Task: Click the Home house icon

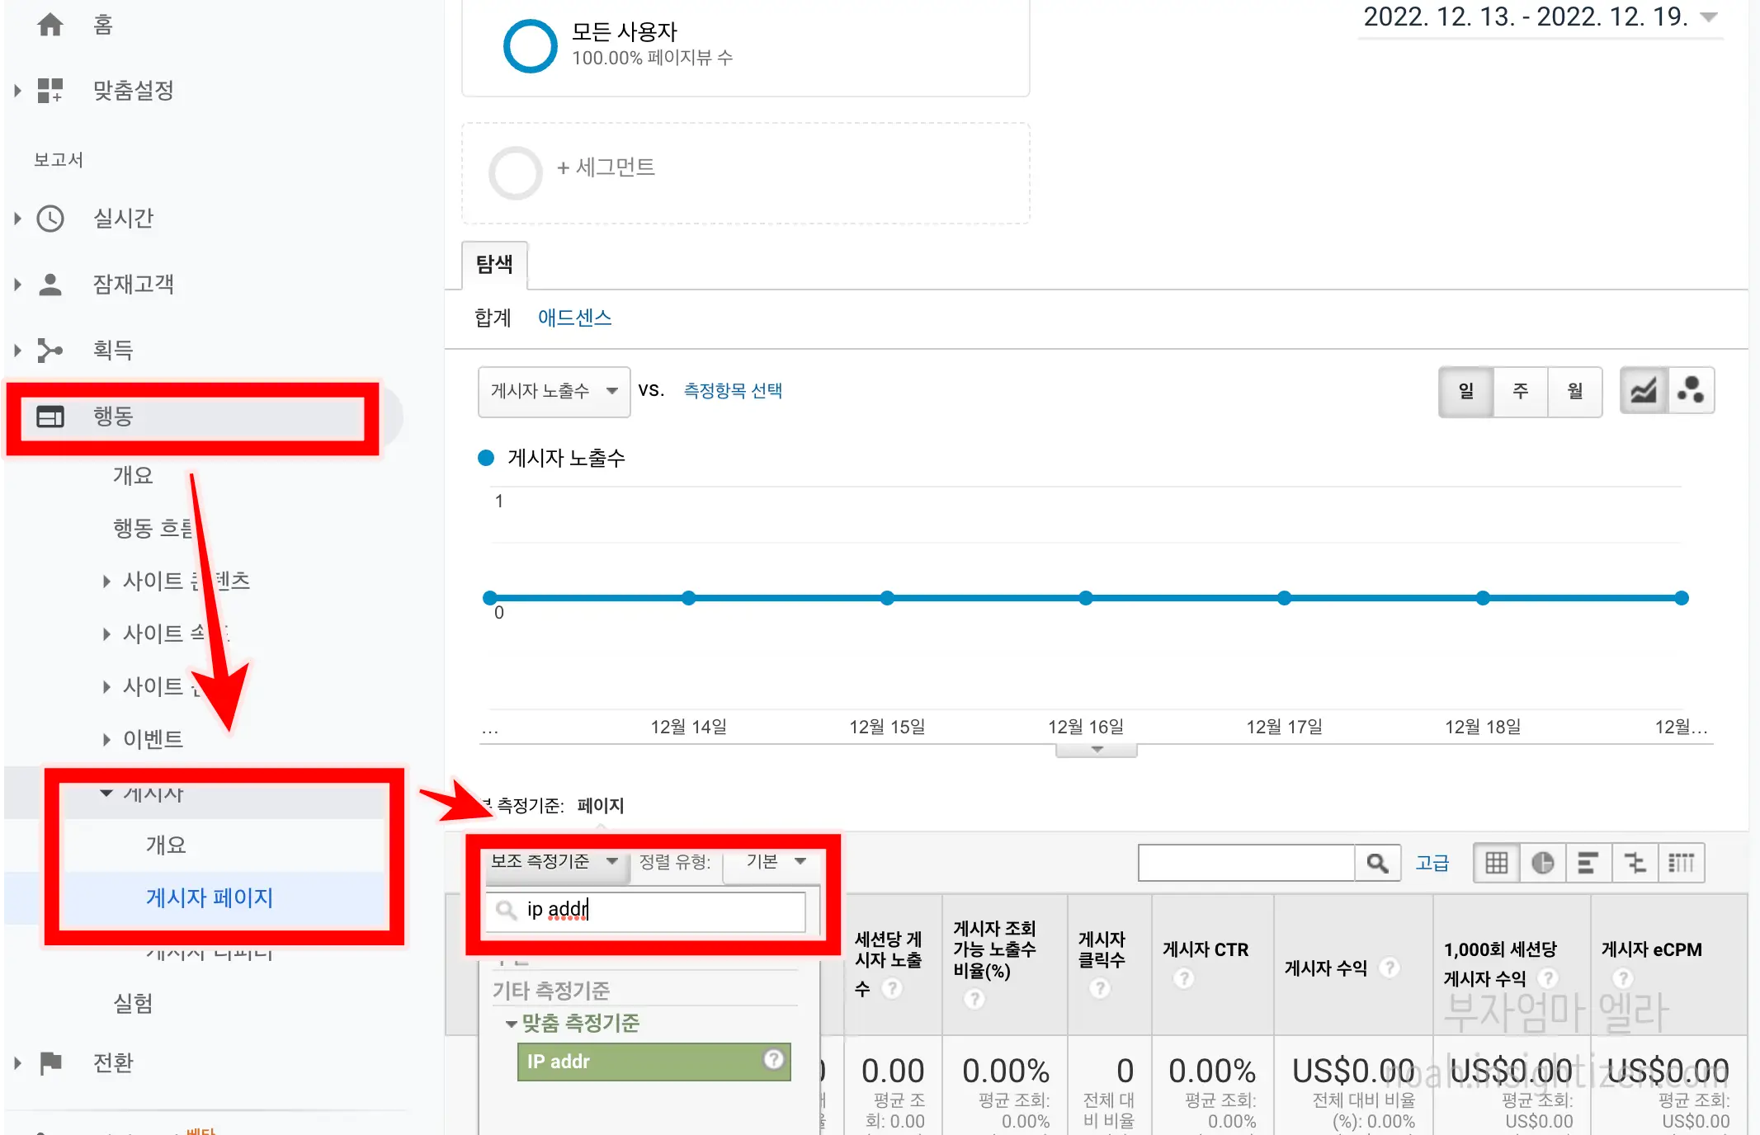Action: pyautogui.click(x=50, y=25)
